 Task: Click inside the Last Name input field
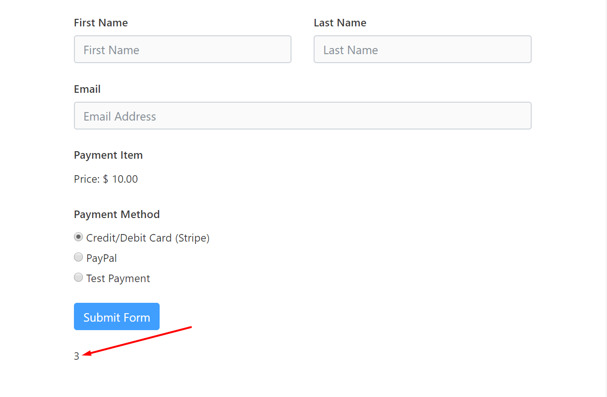click(x=422, y=49)
